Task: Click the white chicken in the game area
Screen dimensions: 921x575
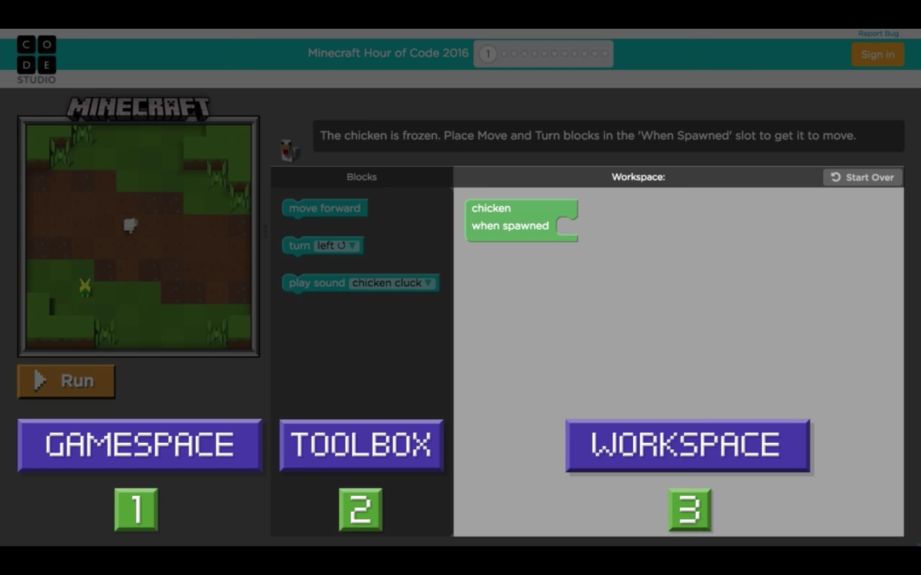Action: (x=130, y=225)
